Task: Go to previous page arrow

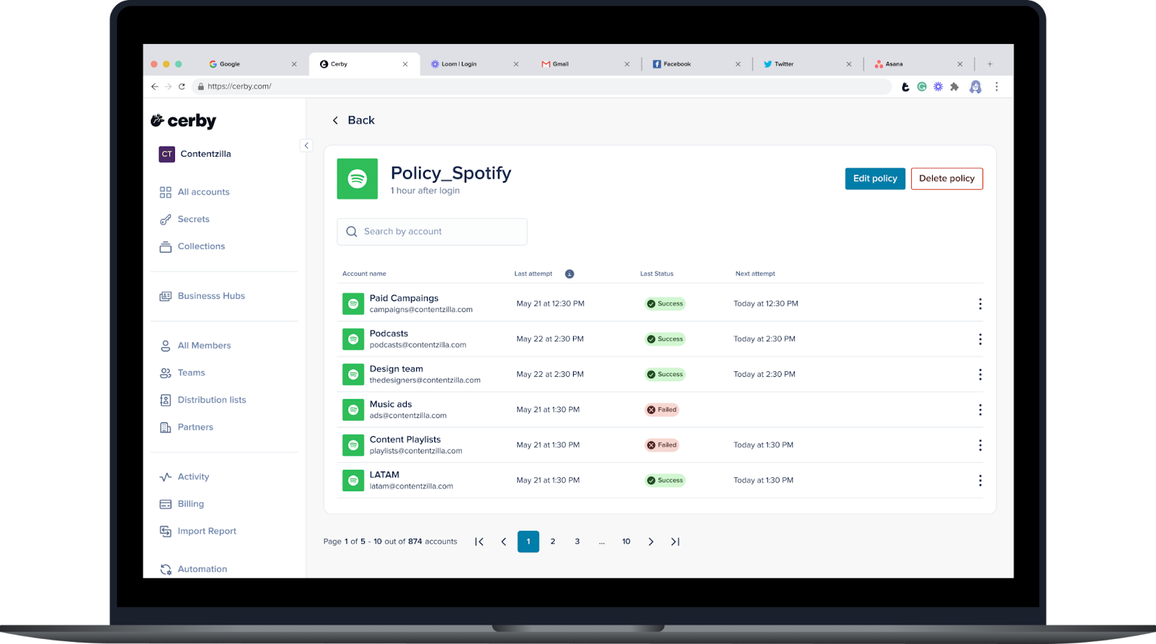Action: [504, 541]
